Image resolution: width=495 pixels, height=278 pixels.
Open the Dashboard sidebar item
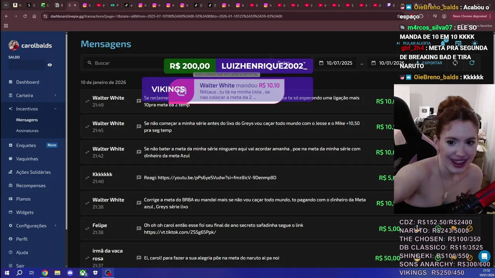tap(27, 82)
